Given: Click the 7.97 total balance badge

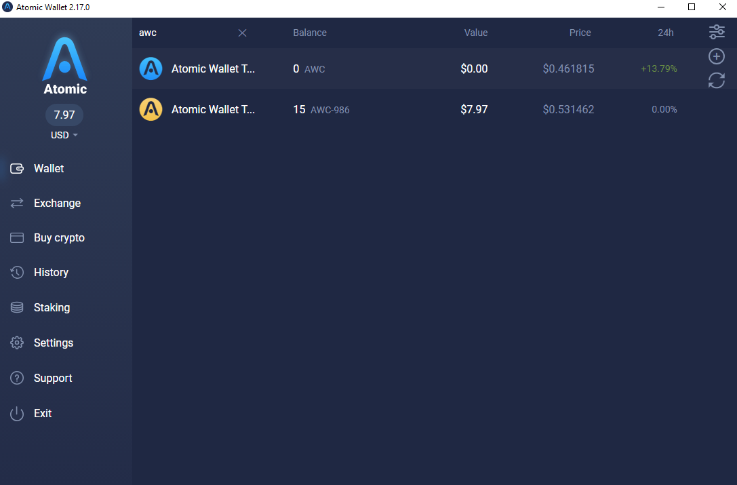Looking at the screenshot, I should tap(64, 115).
